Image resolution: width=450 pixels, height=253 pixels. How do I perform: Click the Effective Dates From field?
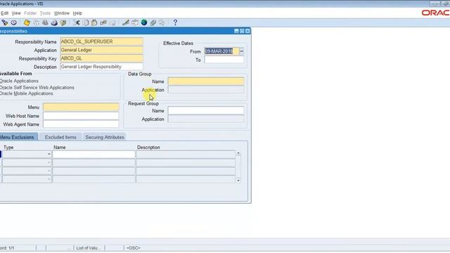221,51
